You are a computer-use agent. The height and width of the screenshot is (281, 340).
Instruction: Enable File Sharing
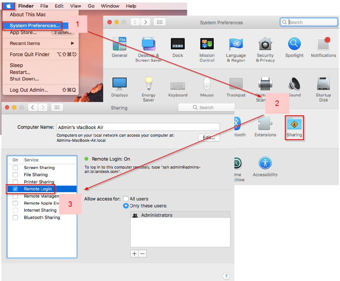15,174
